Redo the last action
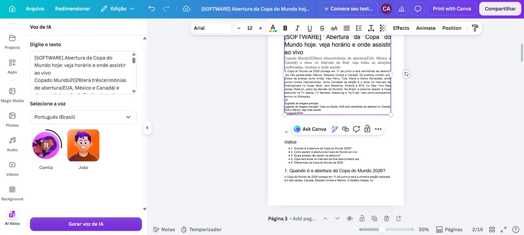The height and width of the screenshot is (235, 524). tap(166, 9)
